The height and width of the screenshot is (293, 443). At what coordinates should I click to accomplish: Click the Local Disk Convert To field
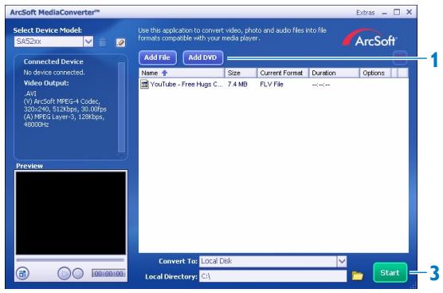click(x=269, y=261)
